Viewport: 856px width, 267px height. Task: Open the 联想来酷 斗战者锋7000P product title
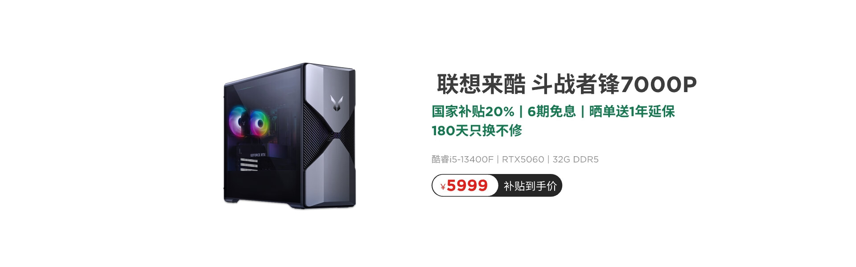(567, 84)
